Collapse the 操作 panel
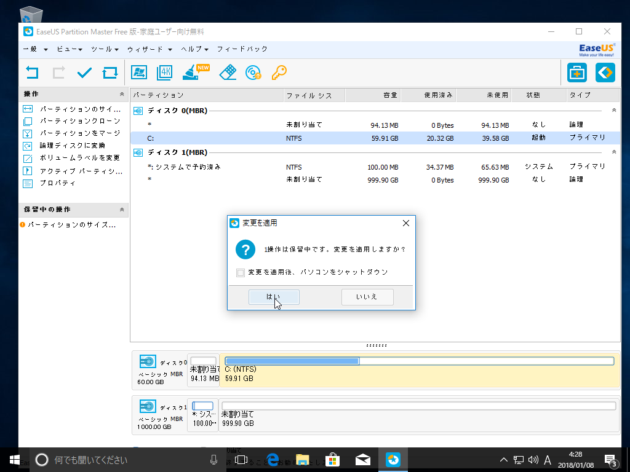This screenshot has width=630, height=472. [x=122, y=94]
